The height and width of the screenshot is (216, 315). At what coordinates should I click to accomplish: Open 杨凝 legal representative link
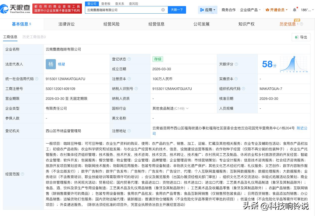pyautogui.click(x=61, y=64)
